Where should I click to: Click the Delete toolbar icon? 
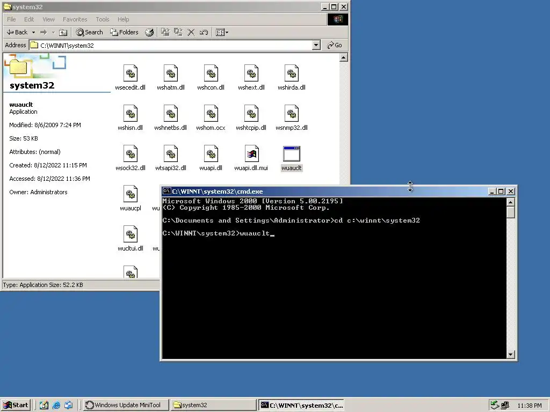coord(191,32)
